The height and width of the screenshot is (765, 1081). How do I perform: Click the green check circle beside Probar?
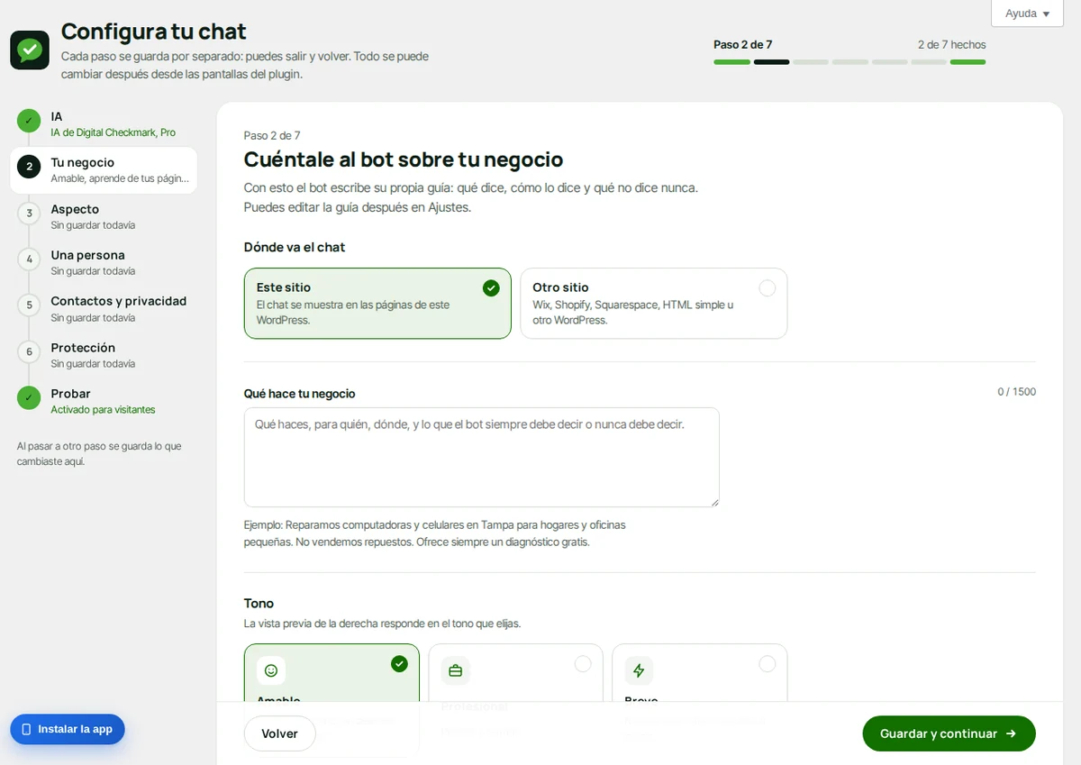29,397
